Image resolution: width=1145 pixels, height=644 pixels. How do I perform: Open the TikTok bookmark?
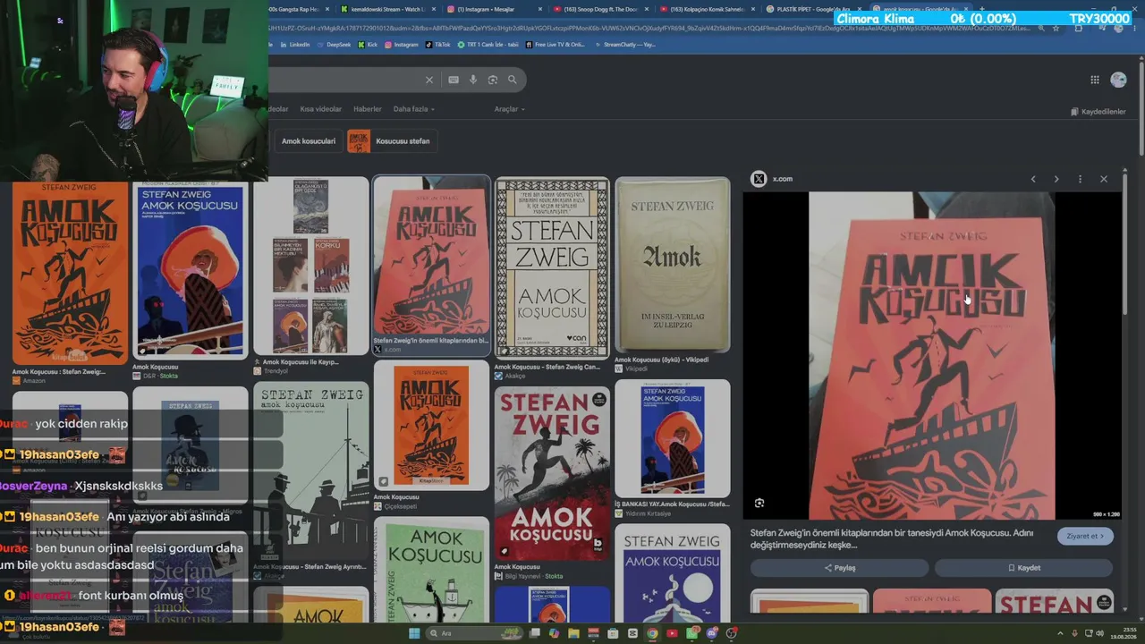click(x=438, y=45)
